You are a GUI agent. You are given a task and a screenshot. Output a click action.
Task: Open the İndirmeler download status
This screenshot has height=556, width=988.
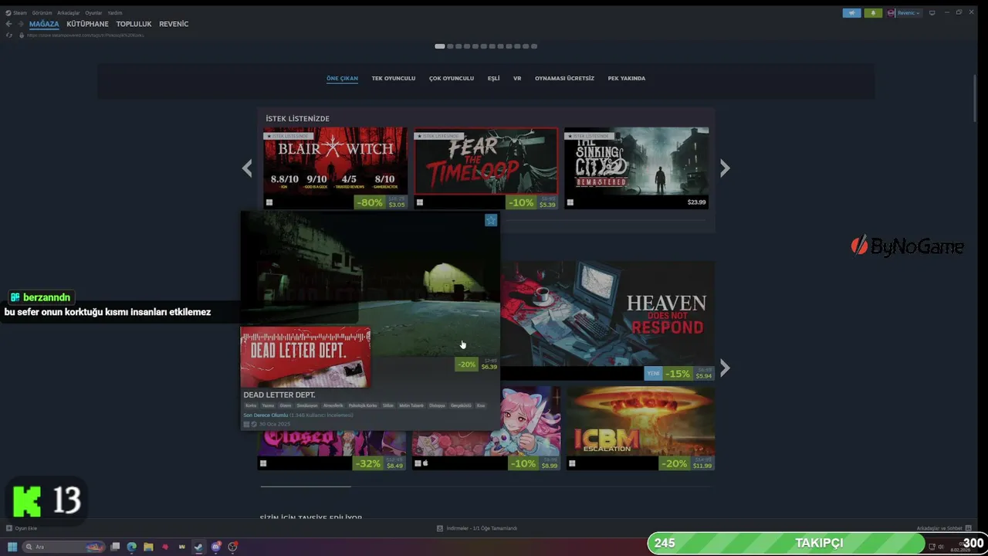[x=477, y=528]
